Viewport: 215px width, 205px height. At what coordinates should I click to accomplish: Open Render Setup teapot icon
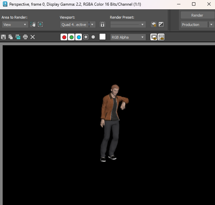(x=154, y=24)
